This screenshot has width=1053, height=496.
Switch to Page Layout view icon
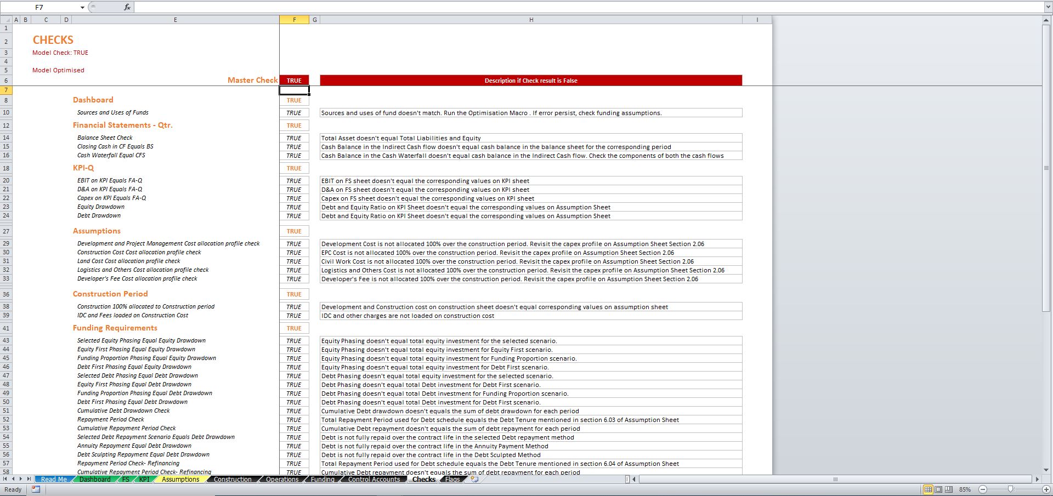[x=938, y=489]
